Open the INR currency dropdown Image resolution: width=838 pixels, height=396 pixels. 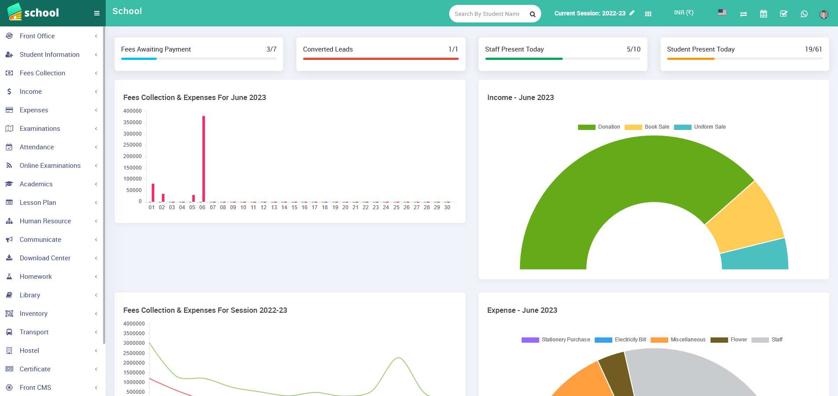[683, 13]
